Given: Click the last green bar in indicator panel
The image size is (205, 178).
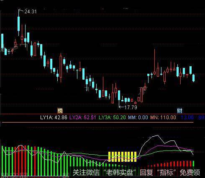Looking at the screenshot, I should (194, 163).
